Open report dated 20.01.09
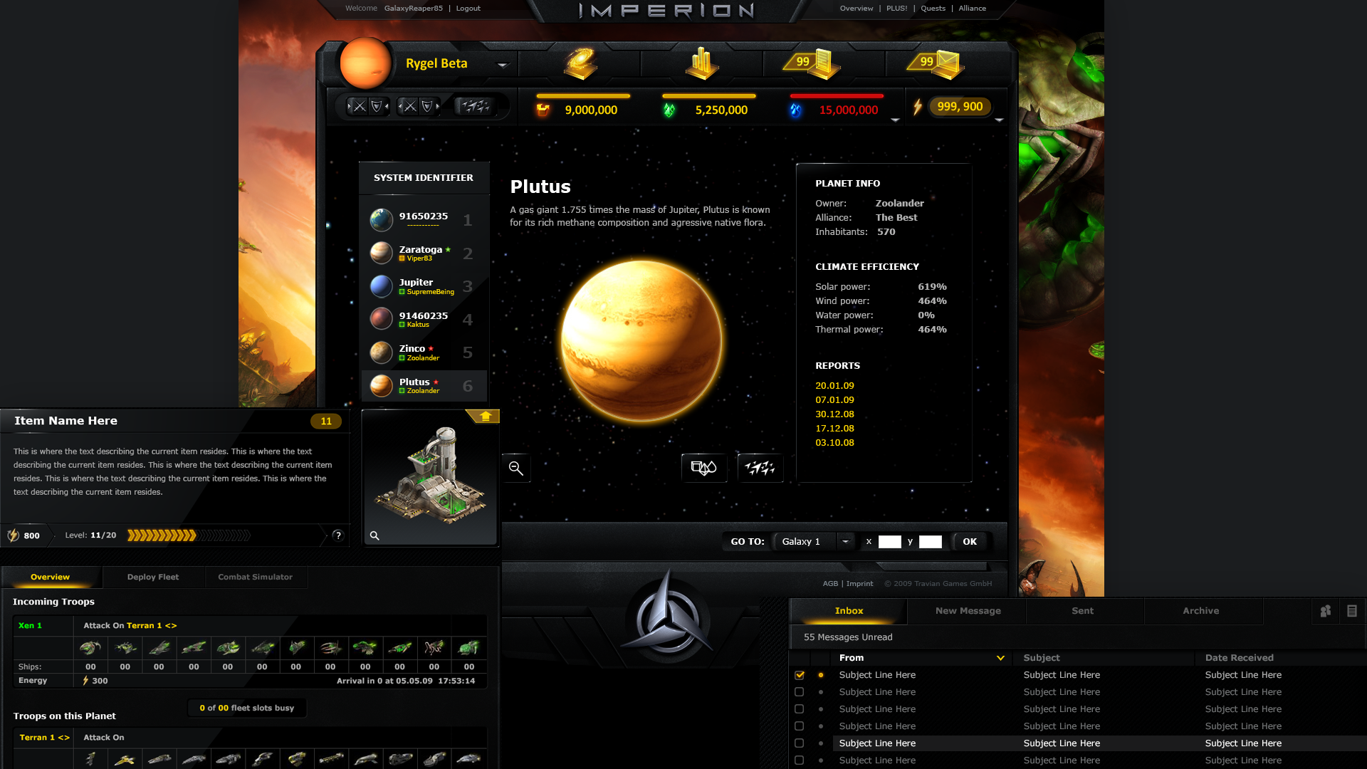 pos(834,386)
